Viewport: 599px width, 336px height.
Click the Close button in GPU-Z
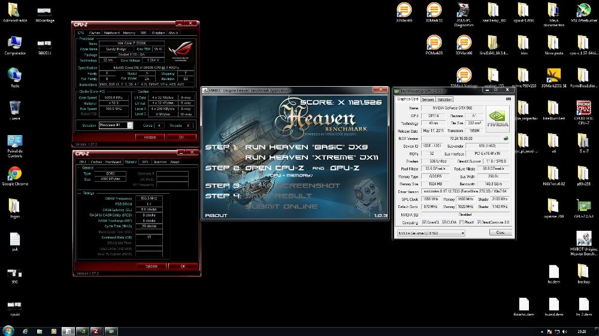pyautogui.click(x=500, y=232)
